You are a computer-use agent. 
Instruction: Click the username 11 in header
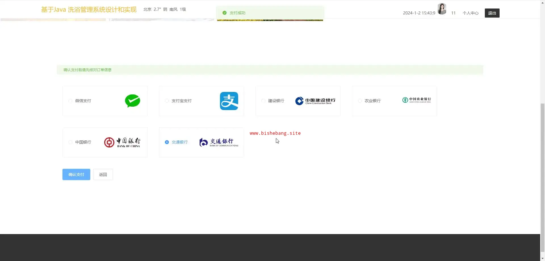point(453,13)
